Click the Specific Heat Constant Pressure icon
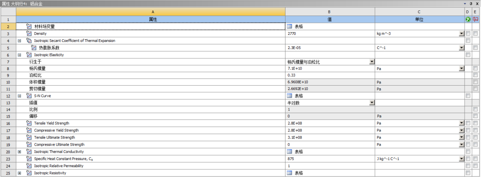481x177 pixels. [29, 159]
